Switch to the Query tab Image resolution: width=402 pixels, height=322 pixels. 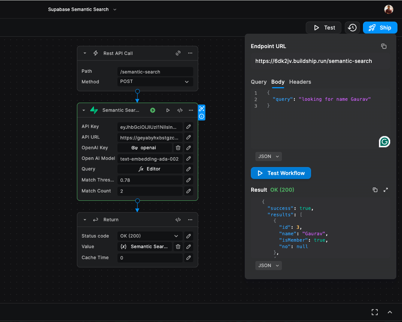(259, 82)
